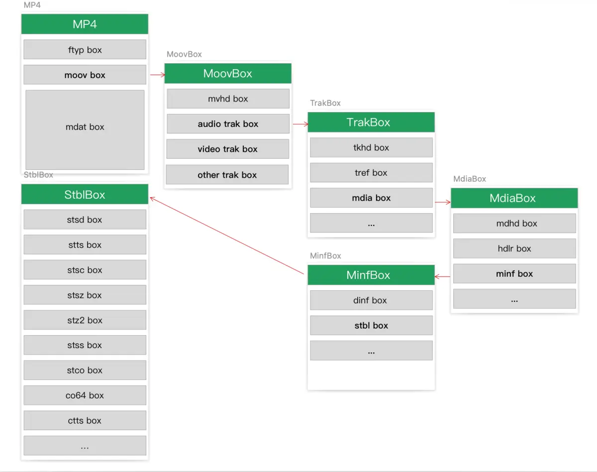The image size is (597, 472).
Task: Select the other trak box row
Action: [x=227, y=175]
